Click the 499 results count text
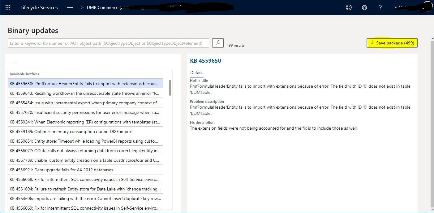The width and height of the screenshot is (434, 213). 235,45
